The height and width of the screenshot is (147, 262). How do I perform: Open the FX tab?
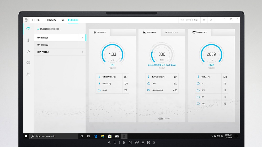62,20
